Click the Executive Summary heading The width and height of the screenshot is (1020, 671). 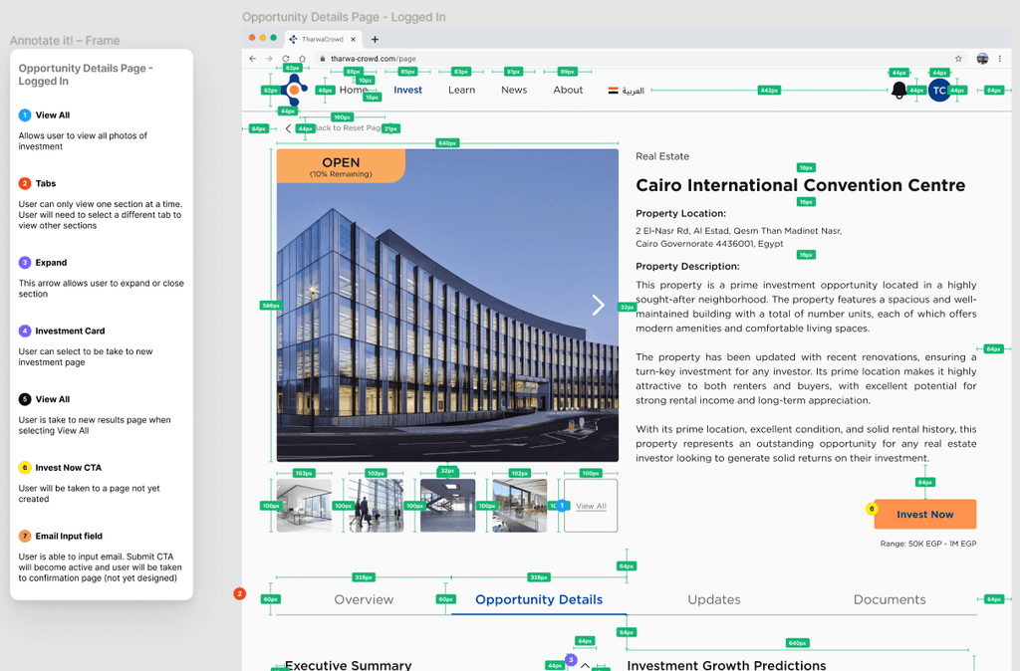[x=348, y=665]
